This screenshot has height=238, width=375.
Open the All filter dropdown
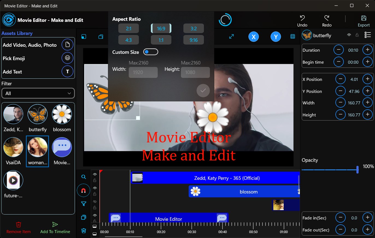(x=38, y=93)
